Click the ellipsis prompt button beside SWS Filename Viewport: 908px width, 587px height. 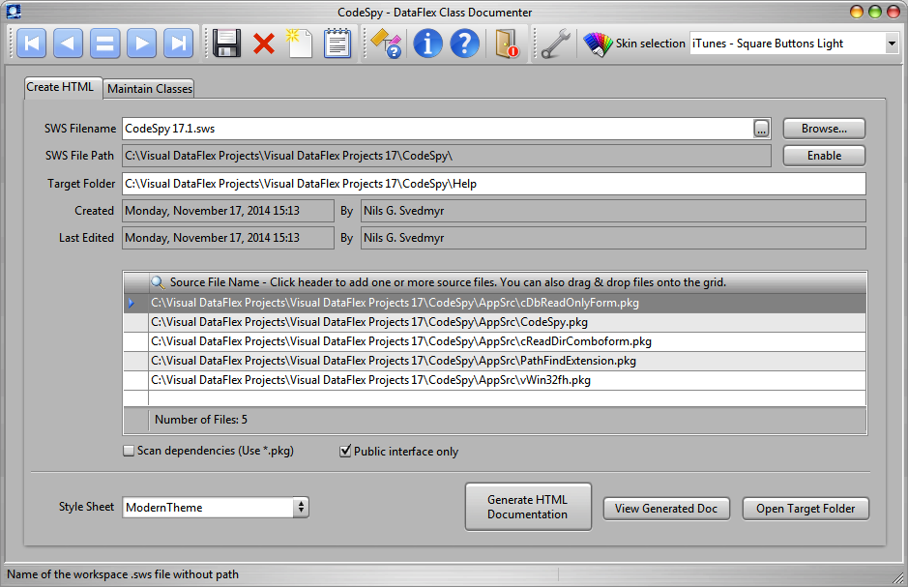tap(761, 129)
